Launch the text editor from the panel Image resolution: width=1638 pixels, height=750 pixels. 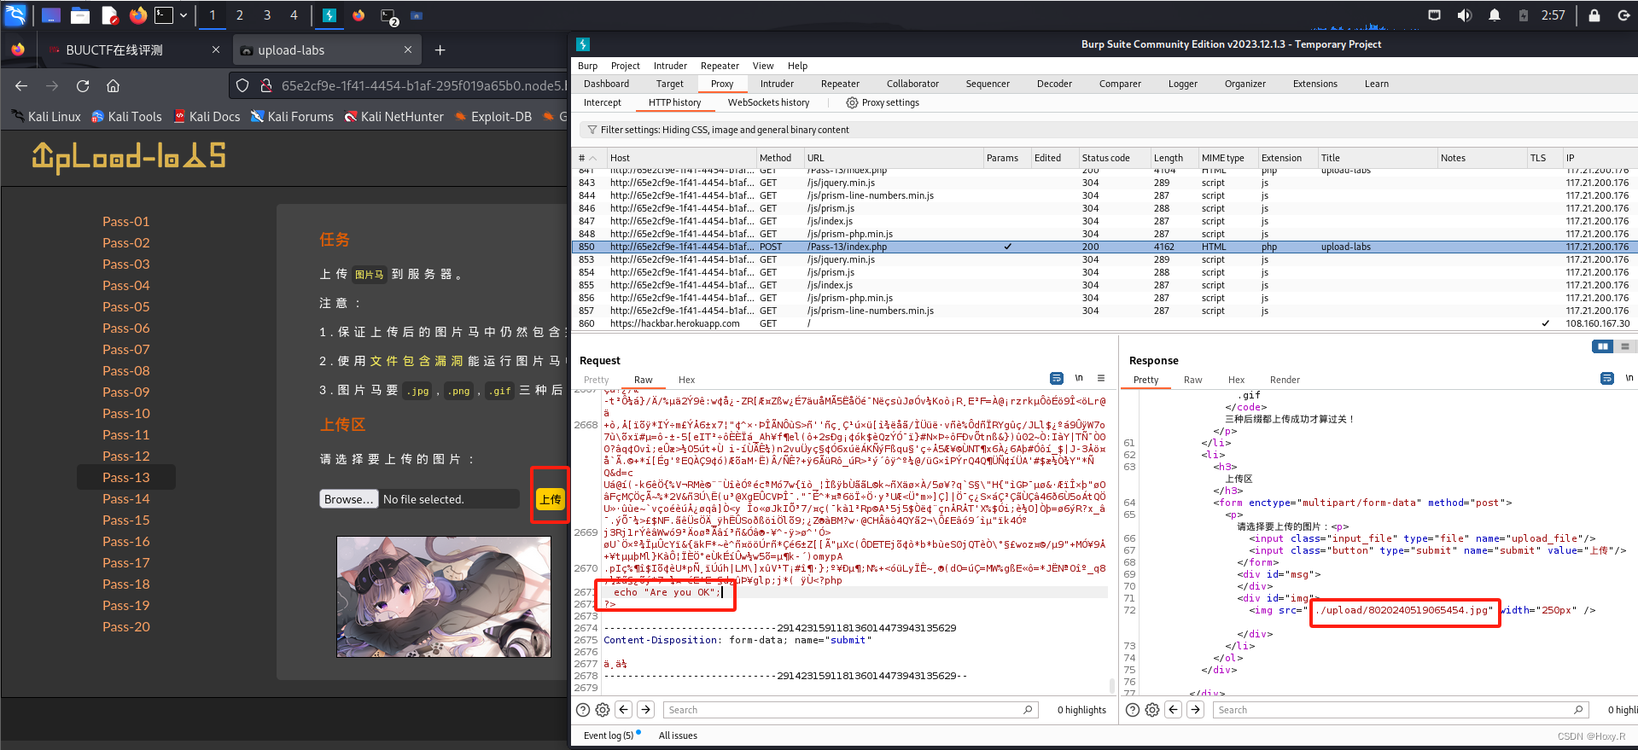click(x=109, y=15)
